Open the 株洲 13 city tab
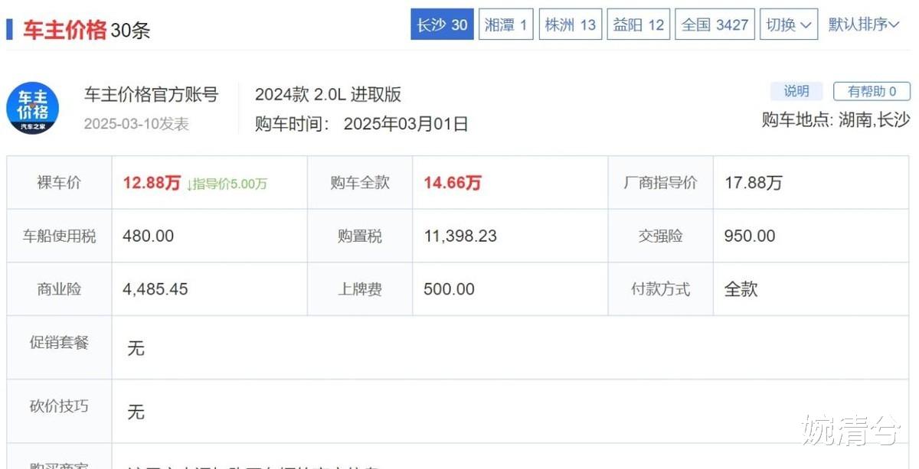919x469 pixels. [x=570, y=24]
